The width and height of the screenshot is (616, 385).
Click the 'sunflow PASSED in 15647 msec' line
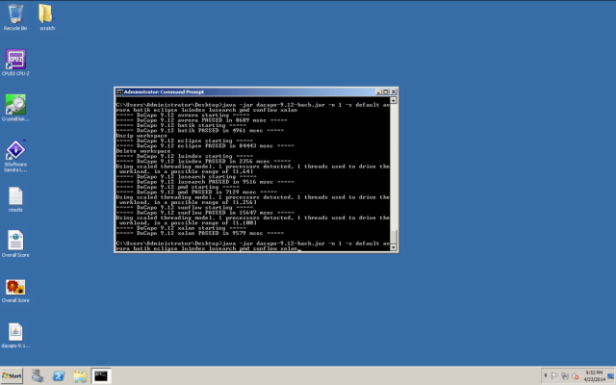[205, 213]
